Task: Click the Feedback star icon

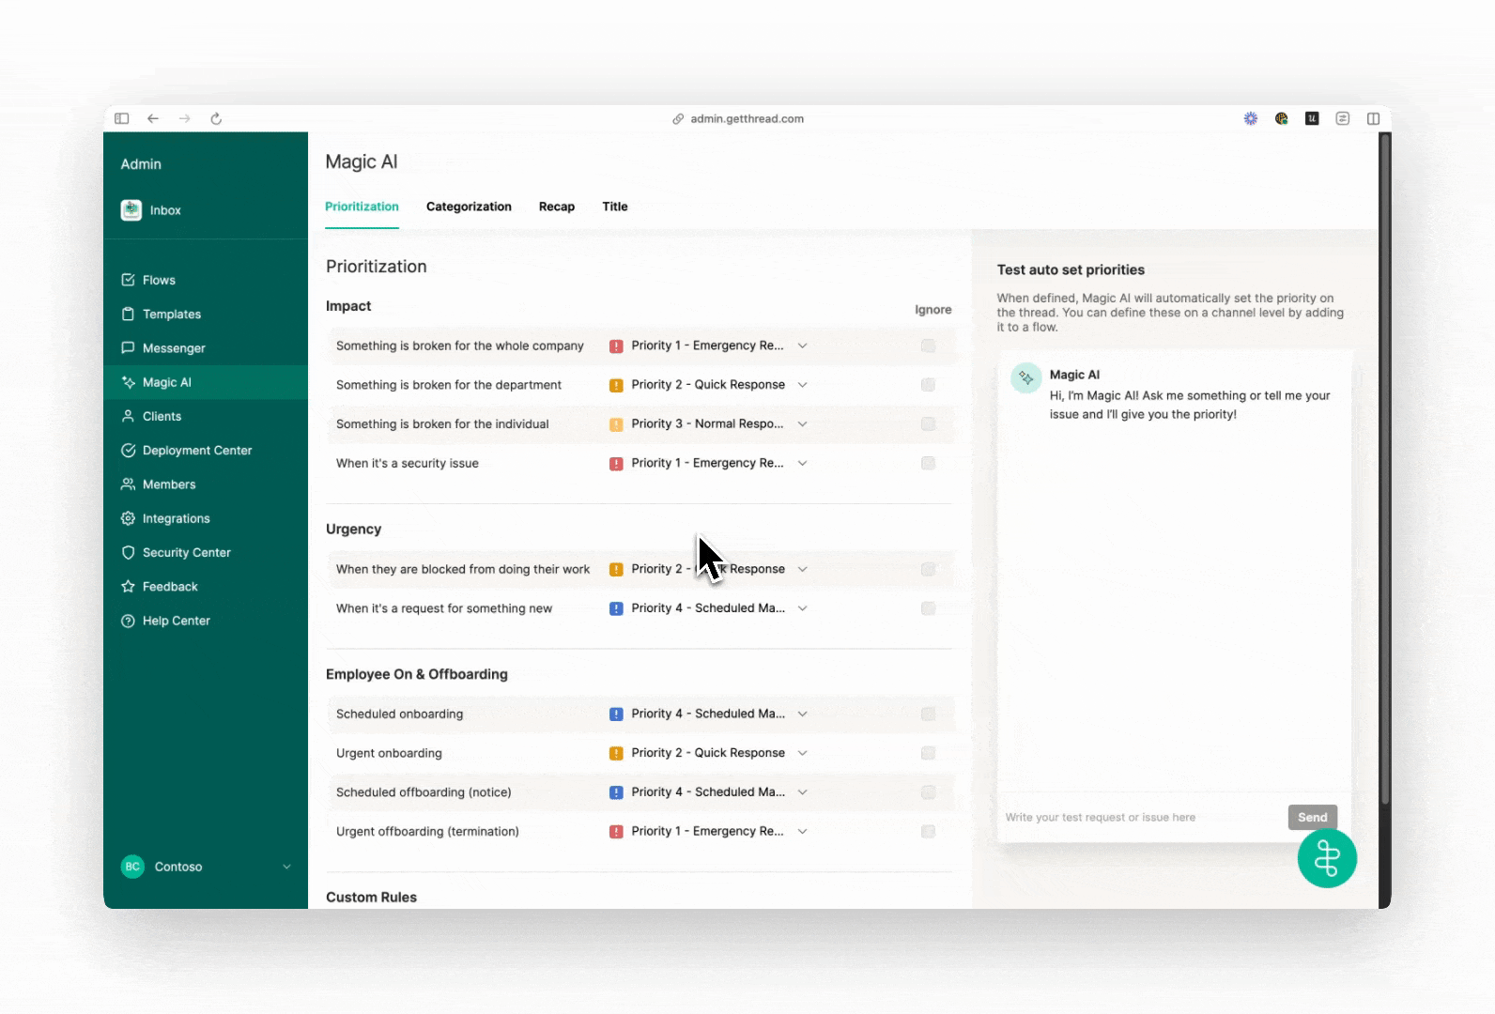Action: [128, 587]
